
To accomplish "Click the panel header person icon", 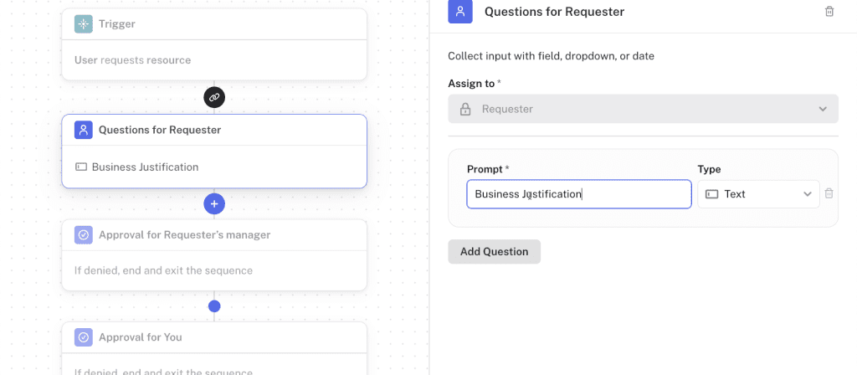I will point(460,12).
